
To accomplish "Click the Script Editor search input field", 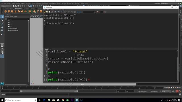I will click(x=88, y=12).
